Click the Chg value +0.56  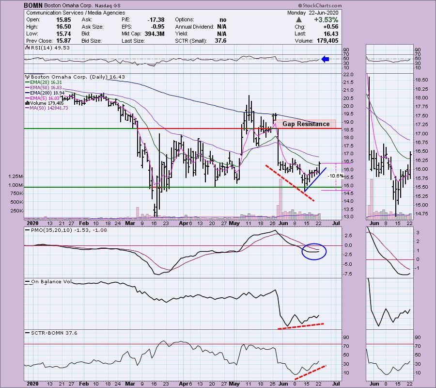click(x=331, y=27)
